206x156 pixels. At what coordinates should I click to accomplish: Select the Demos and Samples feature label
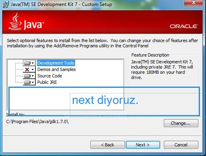57,69
